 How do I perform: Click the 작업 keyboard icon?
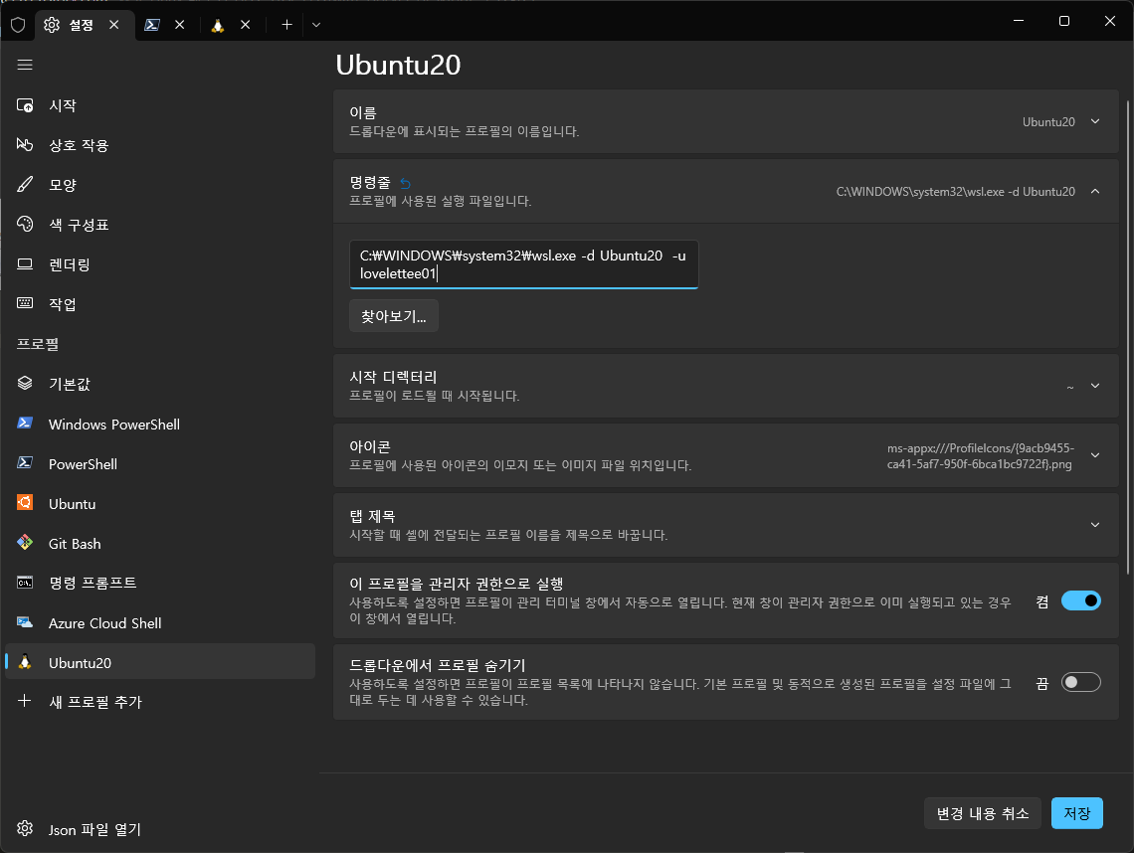click(x=25, y=303)
